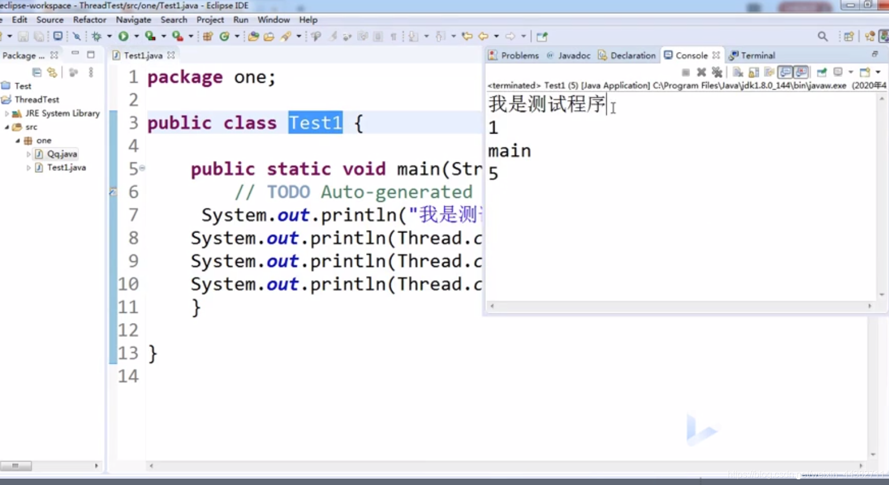Expand the JRE System Library node
Image resolution: width=889 pixels, height=485 pixels.
tap(7, 113)
